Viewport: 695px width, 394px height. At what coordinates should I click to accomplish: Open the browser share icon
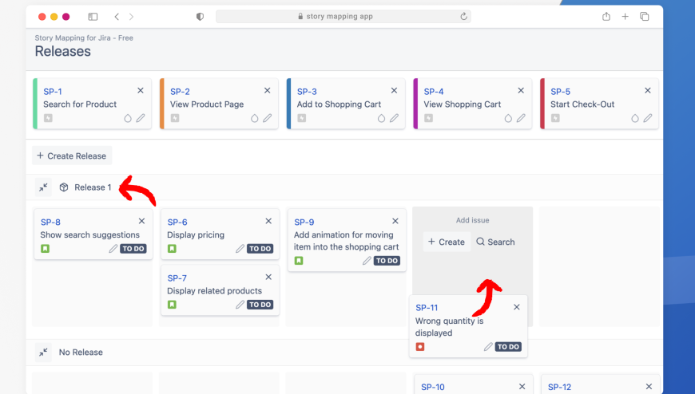(606, 17)
